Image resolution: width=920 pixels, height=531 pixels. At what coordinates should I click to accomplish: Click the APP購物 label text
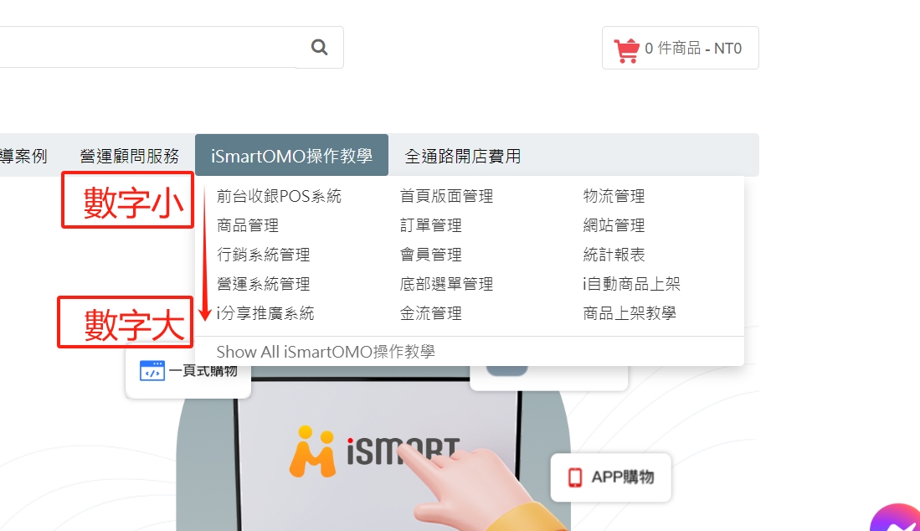[623, 477]
